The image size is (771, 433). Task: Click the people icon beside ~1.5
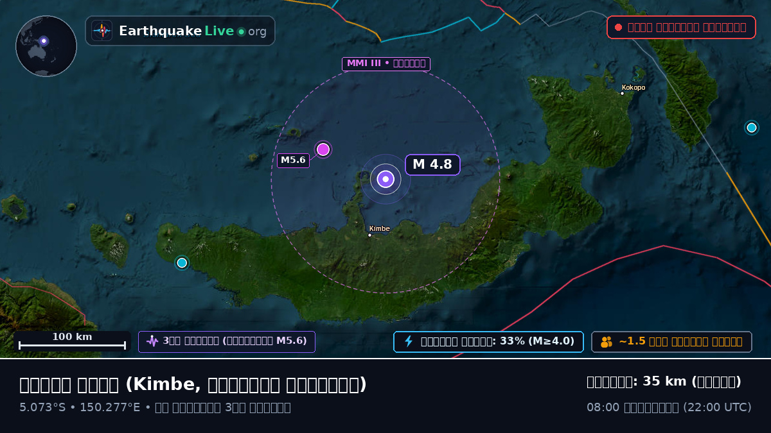point(607,342)
